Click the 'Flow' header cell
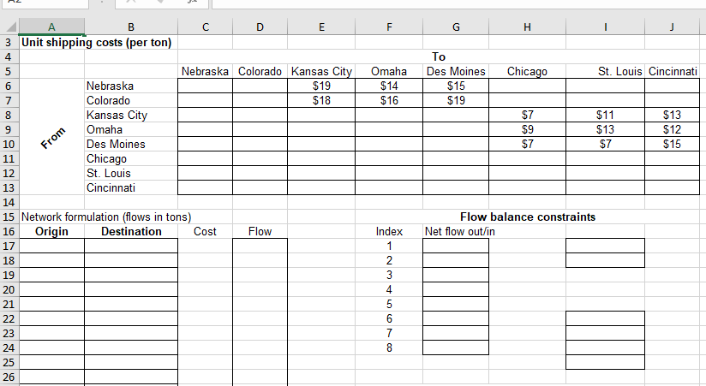 click(260, 231)
